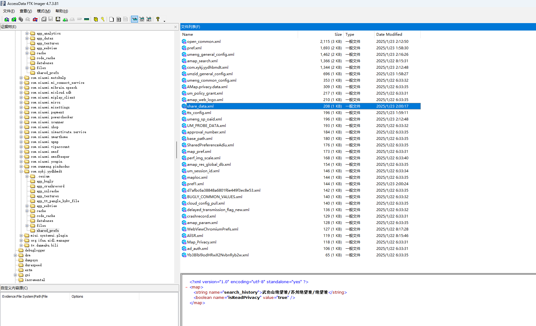Select the pref.xml file in list
Screen dimensions: 536x326
coord(194,48)
